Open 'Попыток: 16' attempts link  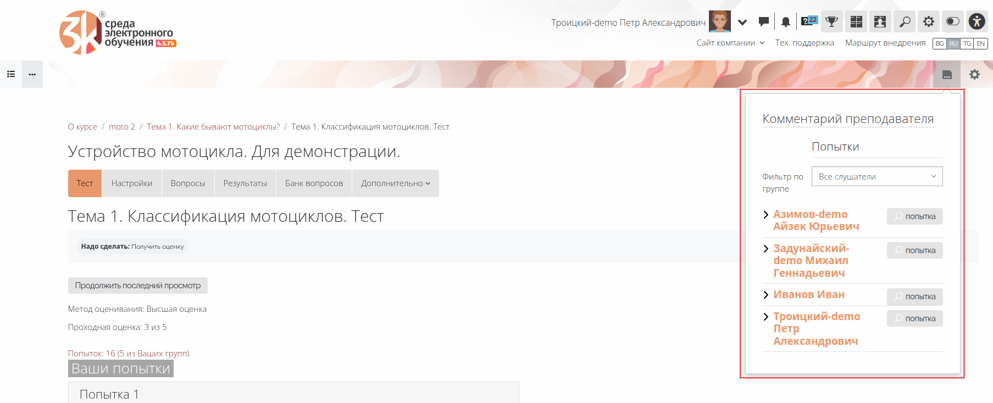point(129,354)
